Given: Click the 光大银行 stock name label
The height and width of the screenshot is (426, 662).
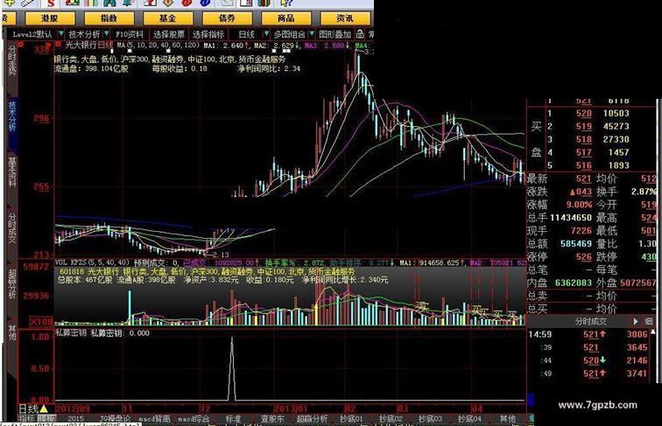Looking at the screenshot, I should point(81,45).
